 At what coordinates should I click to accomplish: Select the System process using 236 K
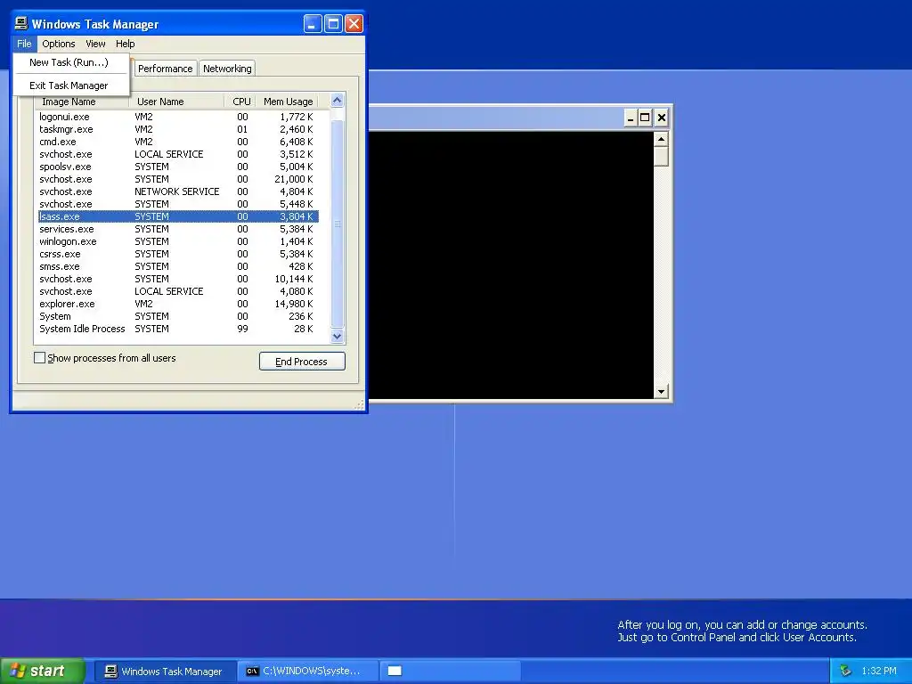177,316
